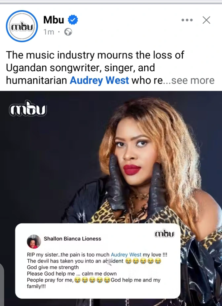The width and height of the screenshot is (222, 306).
Task: Open the three-dot post options menu
Action: pos(187,20)
